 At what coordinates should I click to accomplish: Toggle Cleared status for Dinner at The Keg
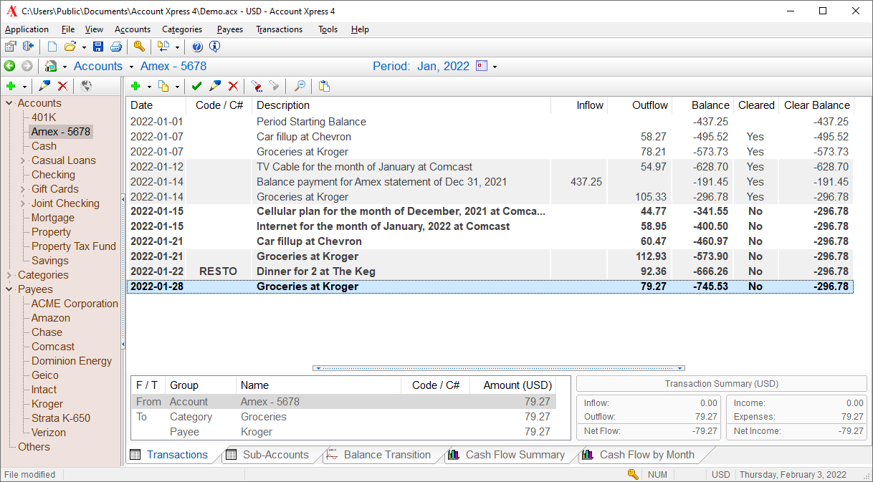tap(755, 271)
